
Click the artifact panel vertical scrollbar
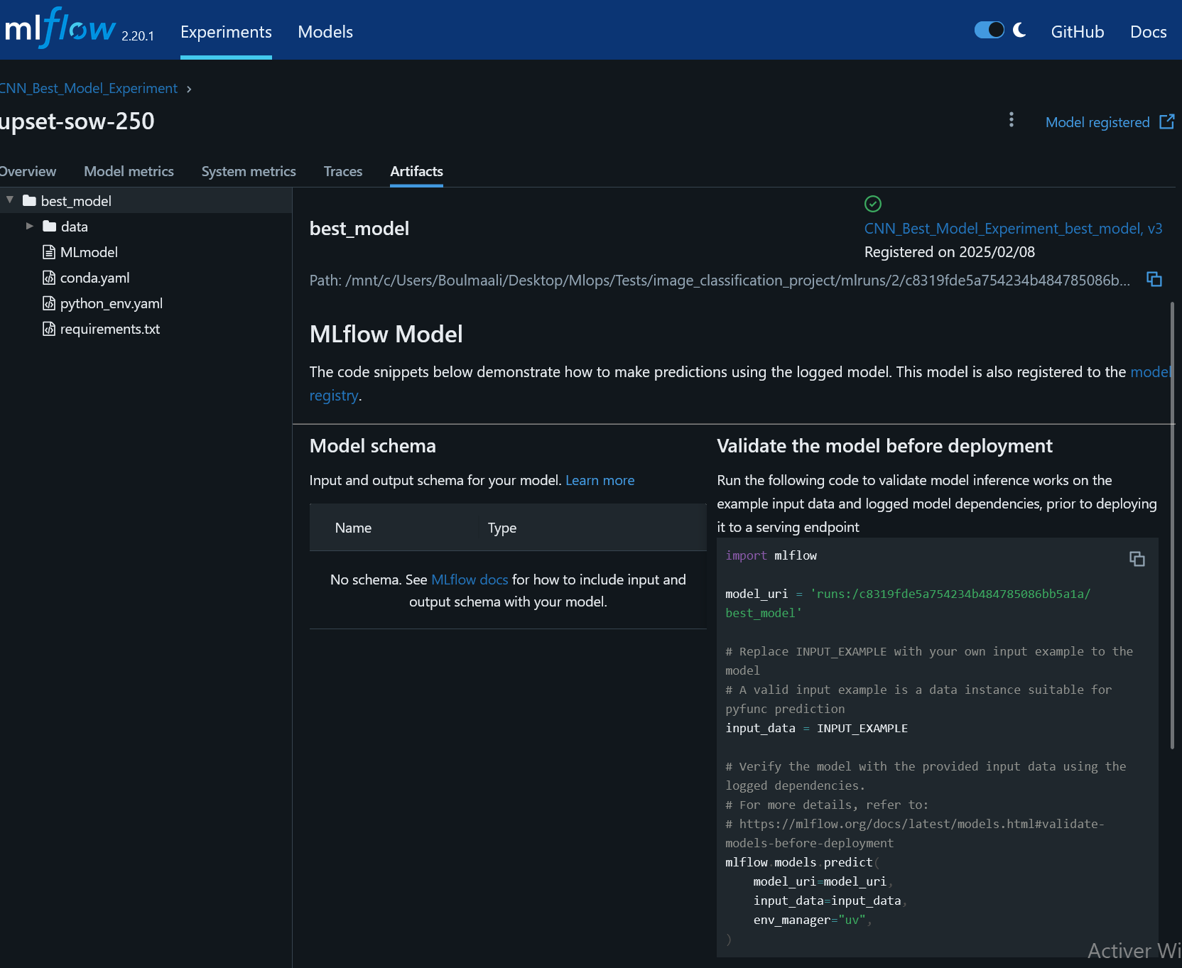pos(1172,526)
